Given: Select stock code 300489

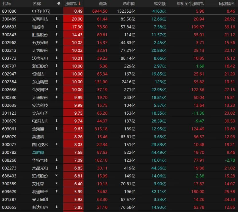Looking at the screenshot, I should 9,19.
